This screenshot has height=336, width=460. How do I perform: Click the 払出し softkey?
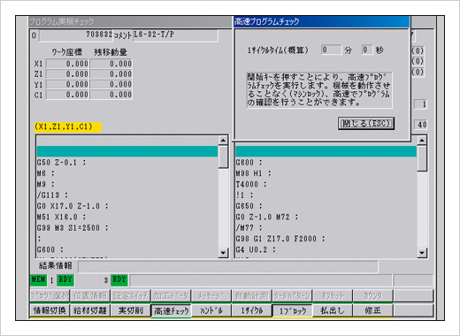(333, 310)
